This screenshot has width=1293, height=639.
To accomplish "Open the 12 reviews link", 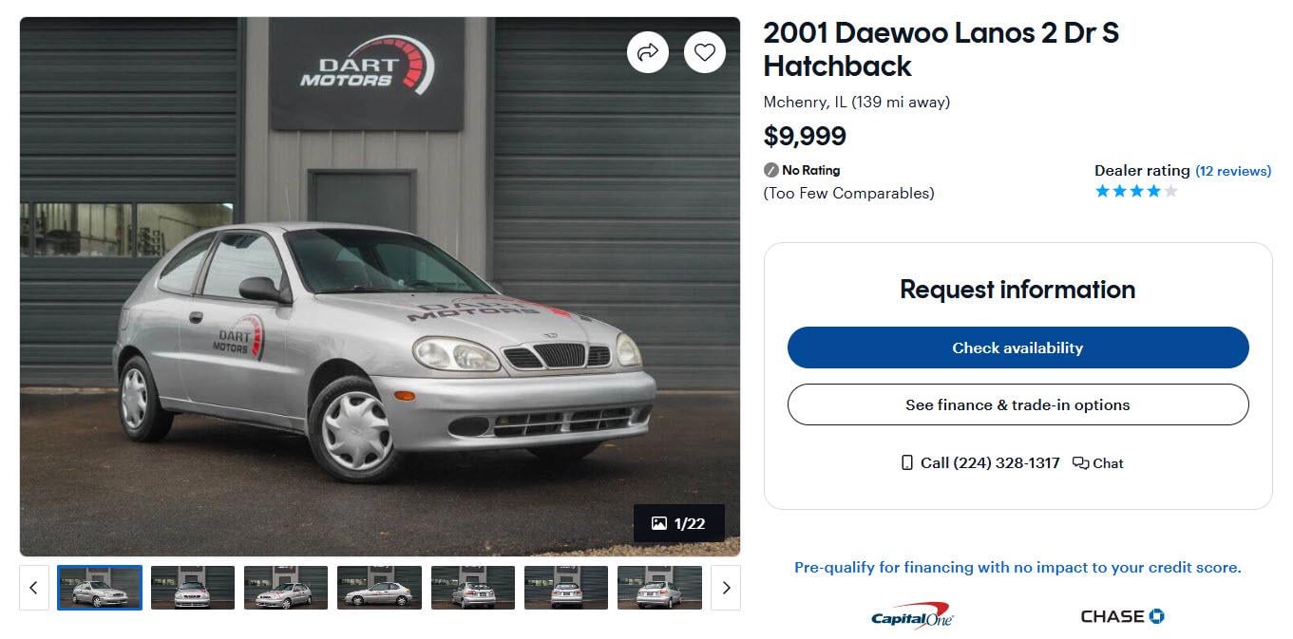I will [1233, 171].
